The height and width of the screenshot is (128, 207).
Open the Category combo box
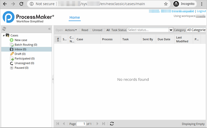pyautogui.click(x=196, y=30)
